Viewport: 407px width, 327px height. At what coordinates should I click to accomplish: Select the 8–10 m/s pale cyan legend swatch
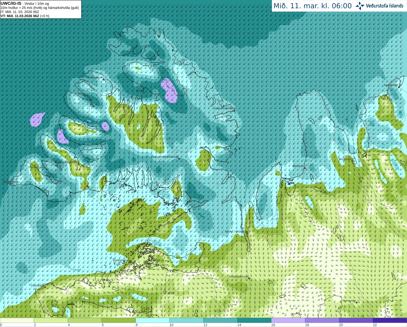pos(152,320)
